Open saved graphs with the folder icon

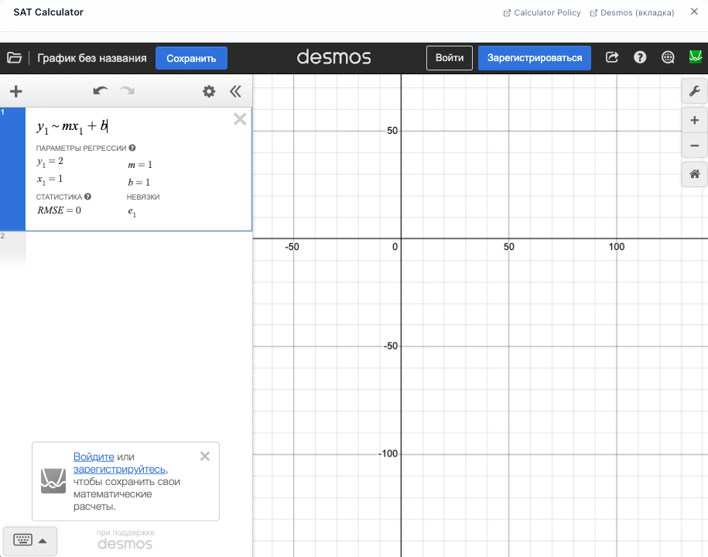pos(14,56)
